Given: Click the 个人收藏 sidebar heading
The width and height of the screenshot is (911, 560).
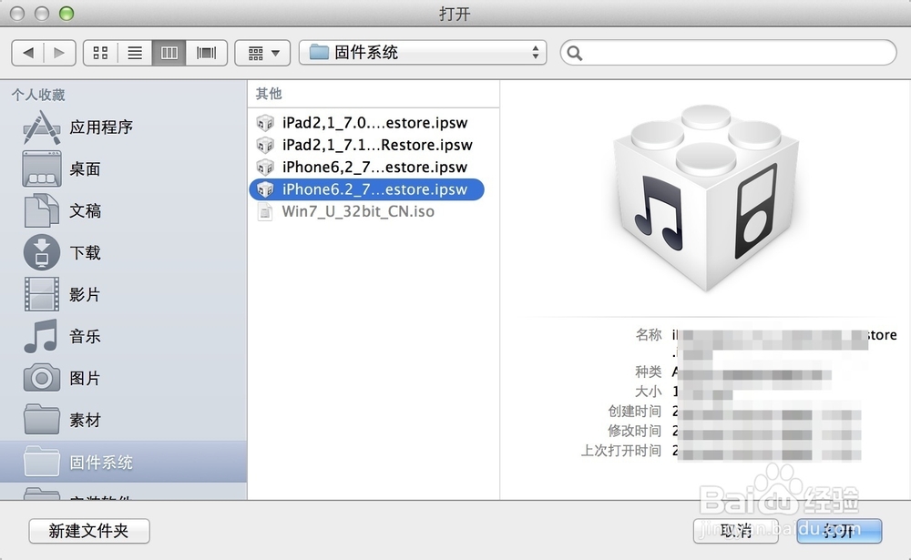Looking at the screenshot, I should click(38, 95).
